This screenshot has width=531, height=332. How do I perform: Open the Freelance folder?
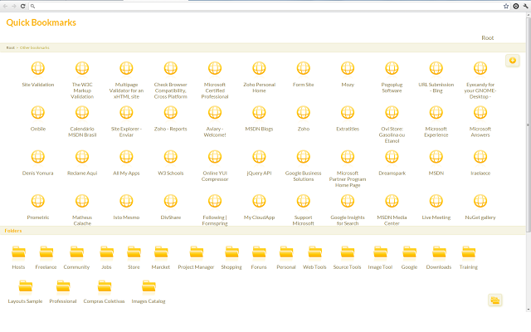pos(46,257)
